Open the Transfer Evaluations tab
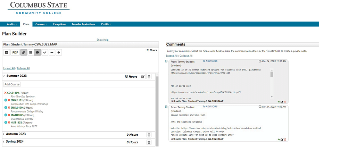This screenshot has width=340, height=160. click(84, 24)
